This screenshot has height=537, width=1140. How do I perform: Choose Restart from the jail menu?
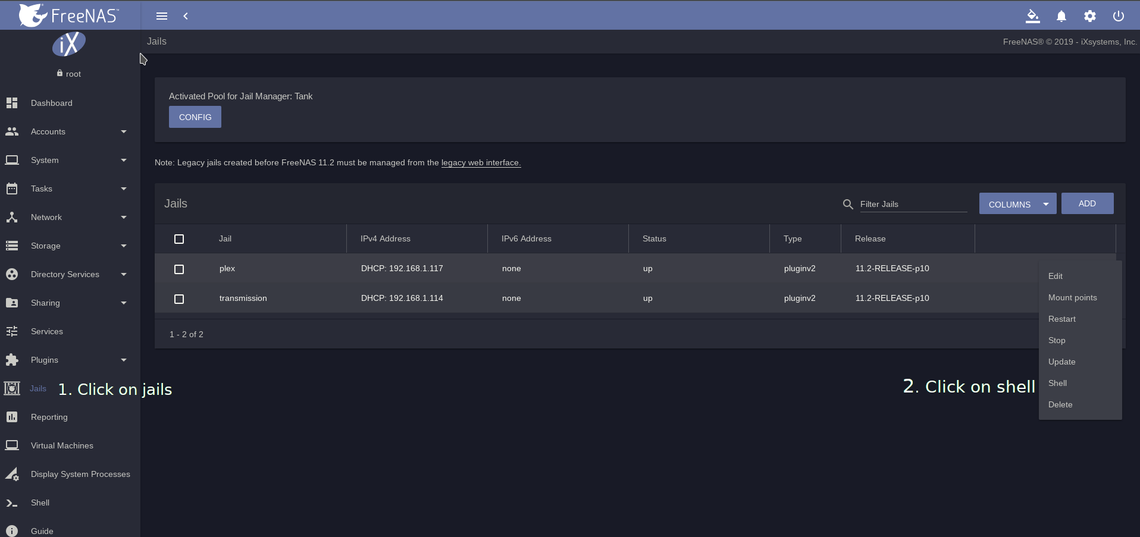1080,319
